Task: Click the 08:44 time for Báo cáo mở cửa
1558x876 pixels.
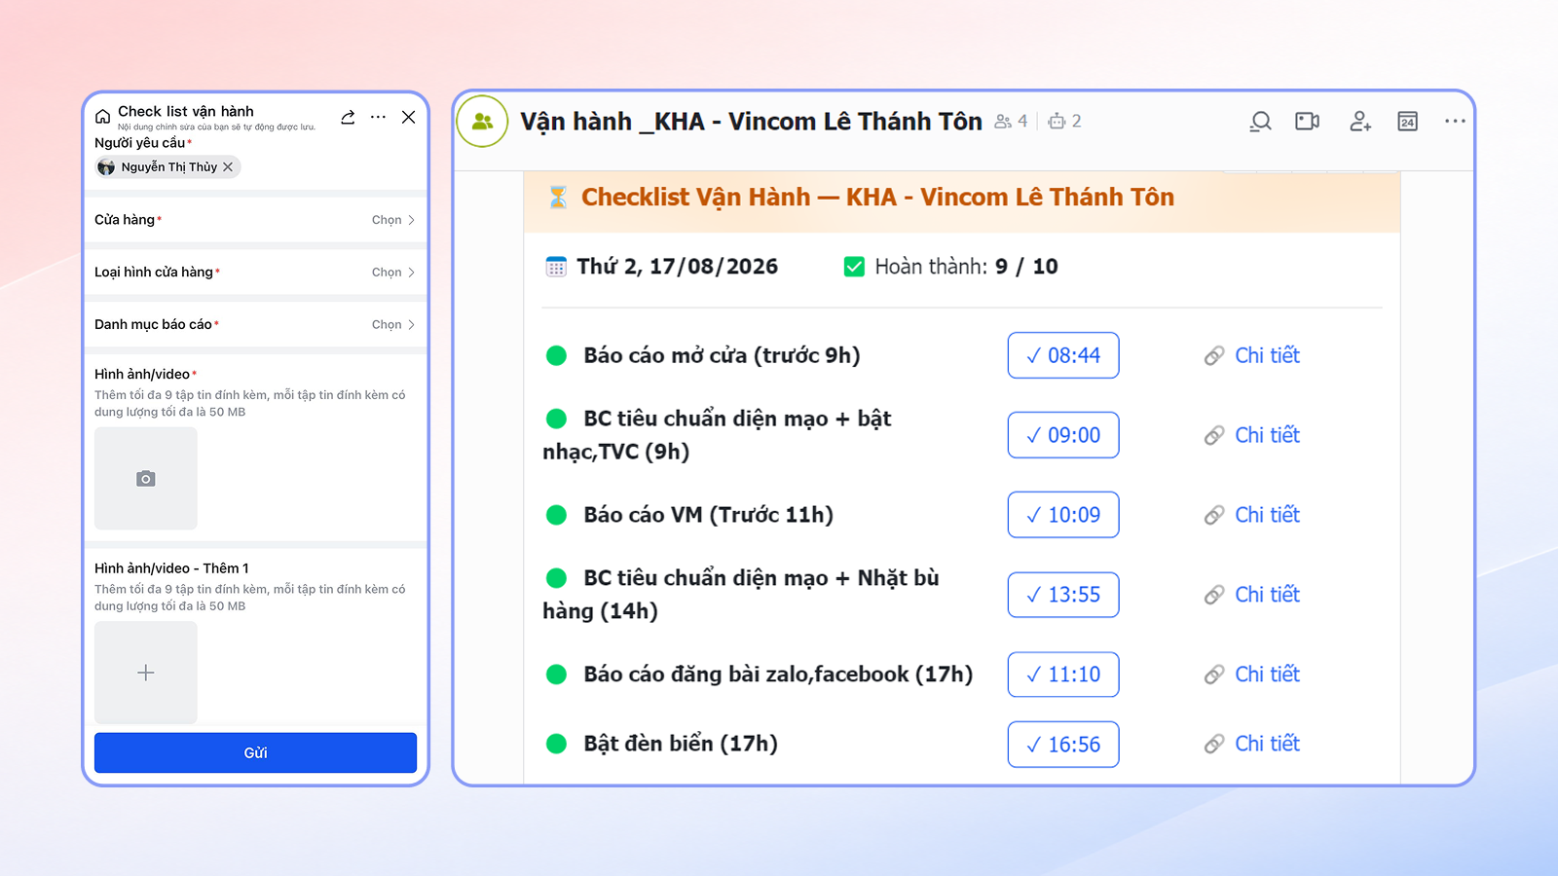Action: (1063, 355)
